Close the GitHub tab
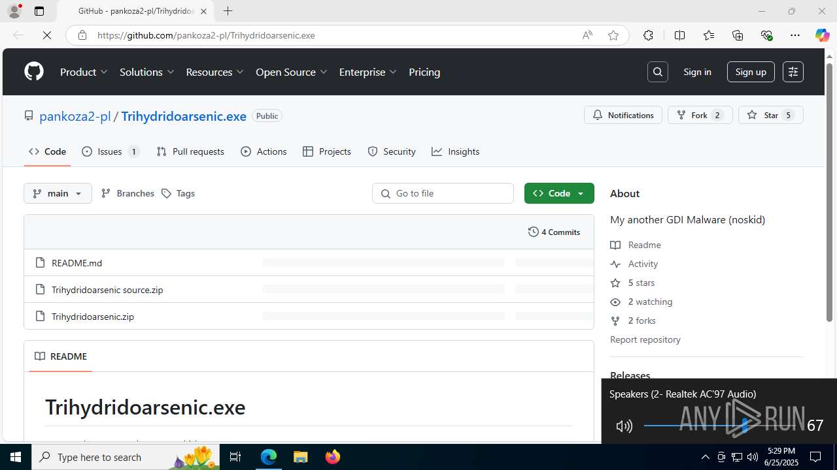837x470 pixels. pos(204,11)
